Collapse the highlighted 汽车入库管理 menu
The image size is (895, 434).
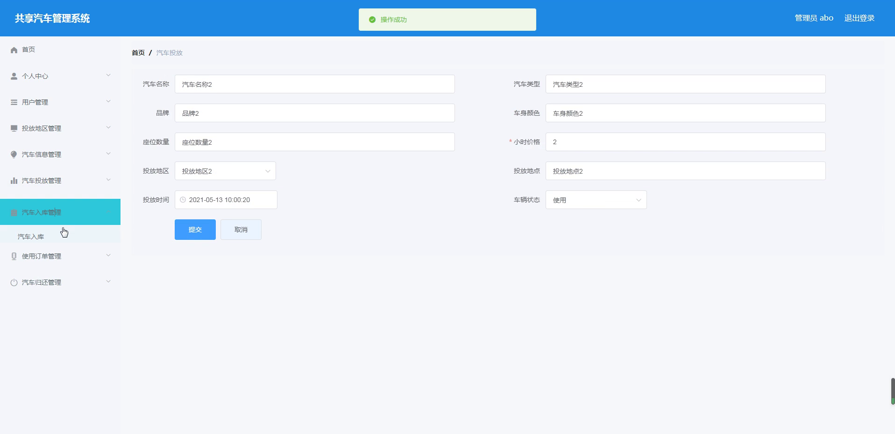coord(60,212)
